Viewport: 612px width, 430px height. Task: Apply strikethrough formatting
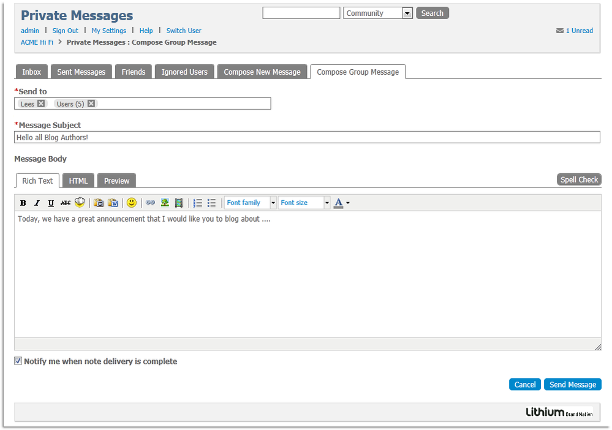(65, 203)
